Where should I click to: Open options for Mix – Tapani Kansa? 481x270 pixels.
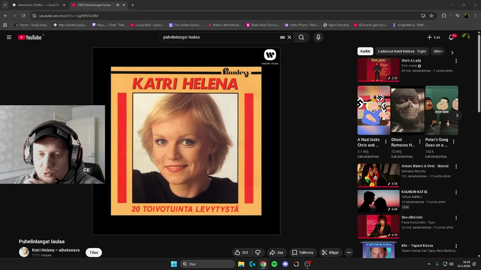click(x=456, y=246)
